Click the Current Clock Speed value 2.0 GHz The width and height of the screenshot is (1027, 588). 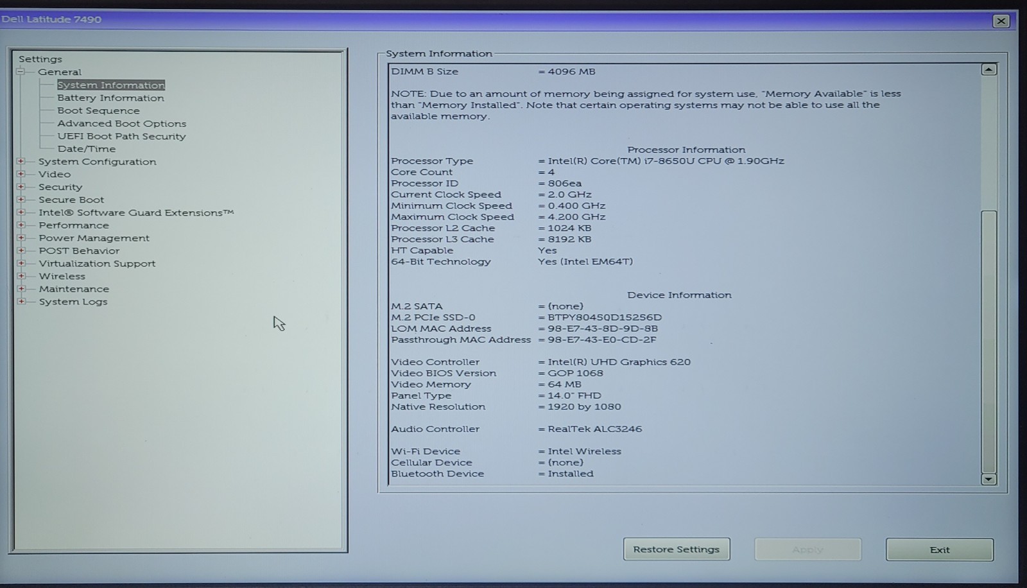[x=569, y=195]
